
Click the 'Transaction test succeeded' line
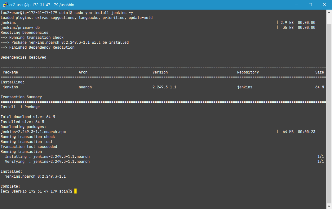29,147
